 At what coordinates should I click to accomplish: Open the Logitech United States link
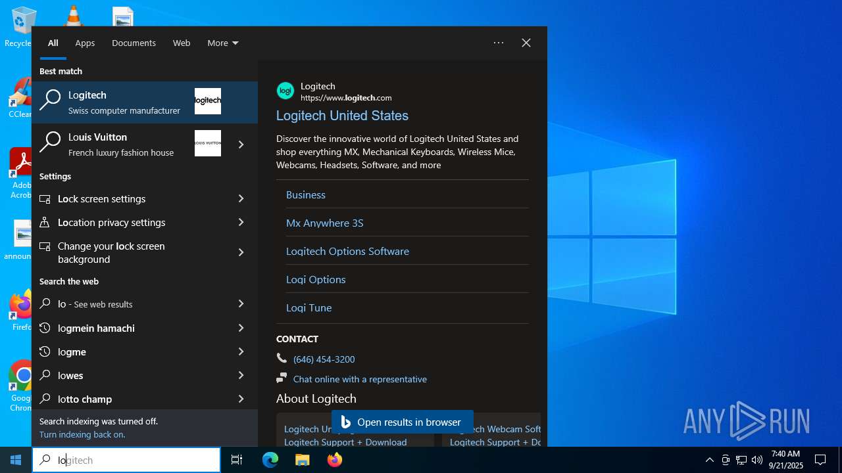[342, 116]
